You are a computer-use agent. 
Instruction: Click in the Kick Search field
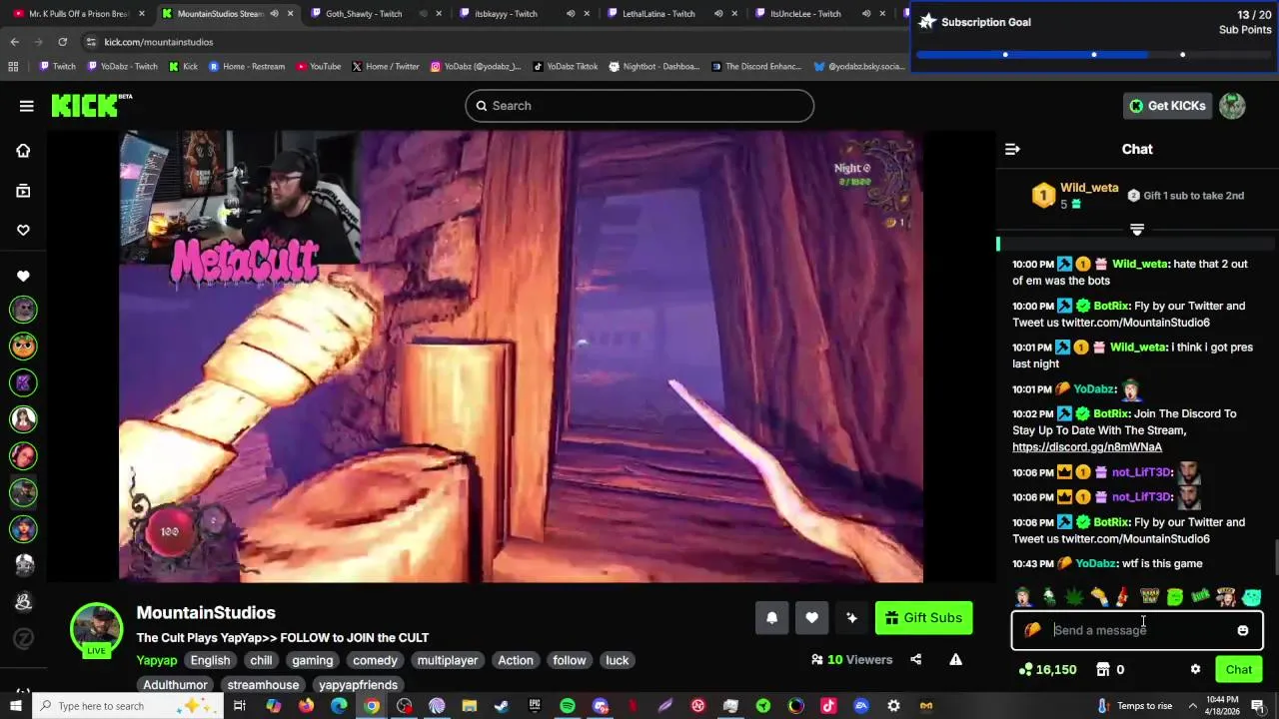pyautogui.click(x=639, y=106)
